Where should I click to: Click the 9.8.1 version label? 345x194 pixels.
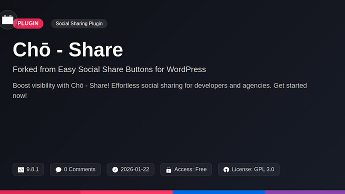[x=32, y=169]
